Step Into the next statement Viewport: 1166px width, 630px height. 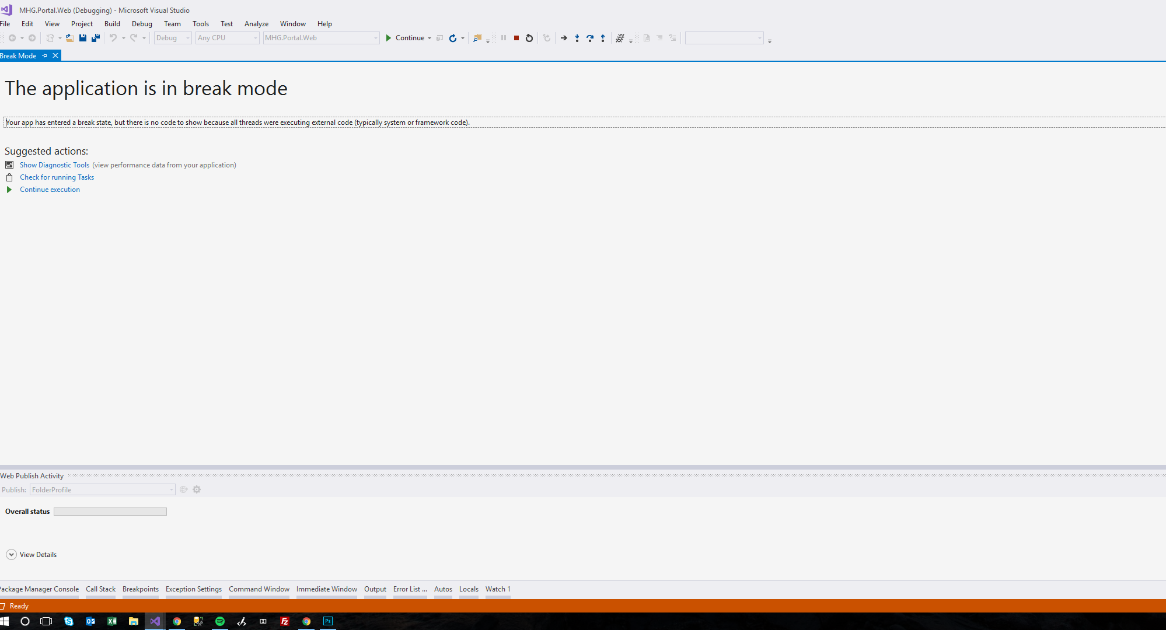click(x=577, y=38)
